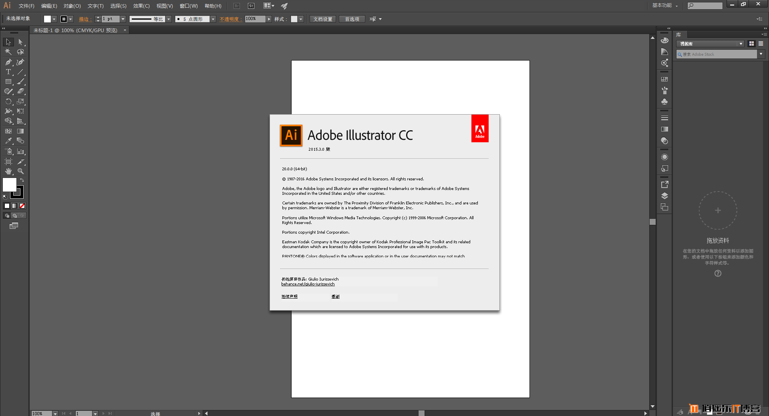
Task: Select the Eraser tool
Action: (20, 91)
